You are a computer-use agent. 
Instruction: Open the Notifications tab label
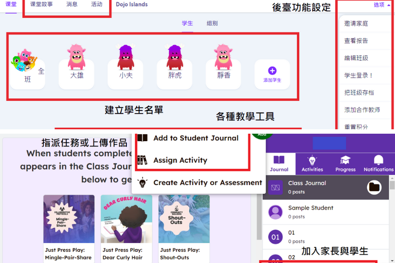click(379, 170)
